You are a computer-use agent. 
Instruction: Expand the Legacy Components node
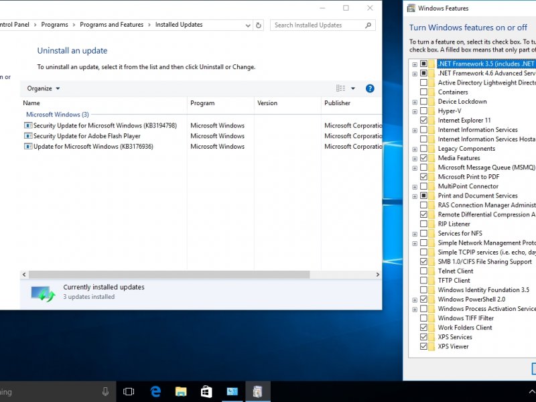pyautogui.click(x=415, y=149)
